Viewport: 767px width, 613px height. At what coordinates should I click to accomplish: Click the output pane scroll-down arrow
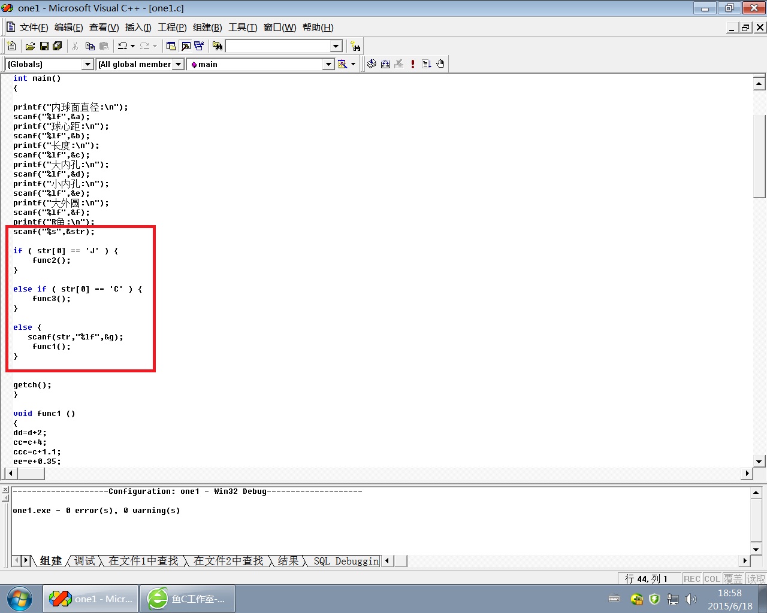756,550
